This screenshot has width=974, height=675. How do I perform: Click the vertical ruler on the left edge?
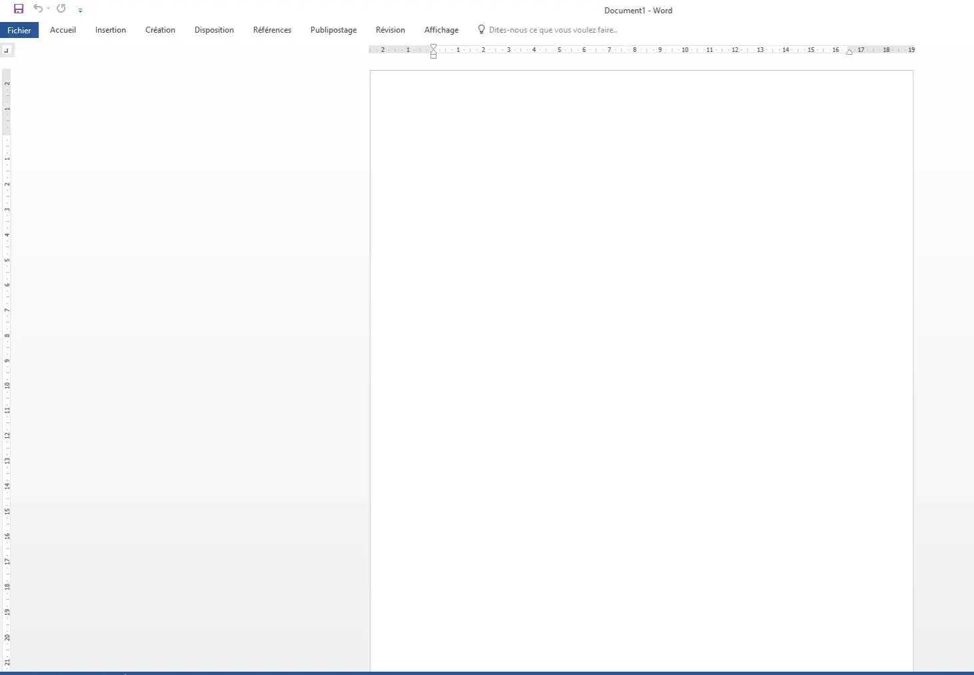7,370
